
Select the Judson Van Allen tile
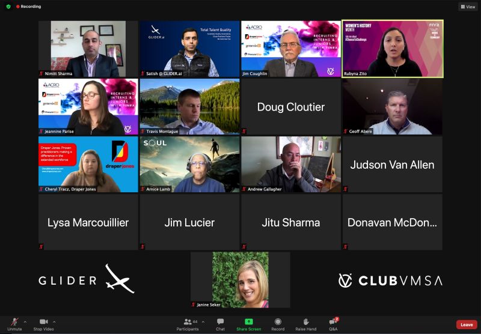coord(393,164)
